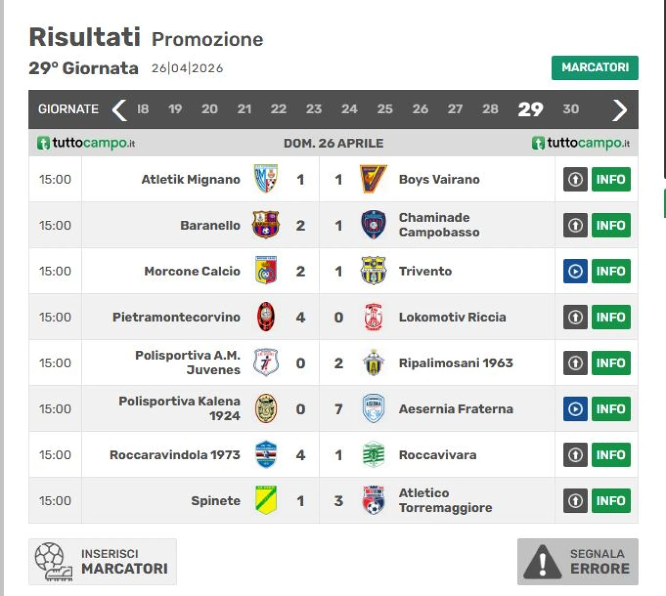Report an error via Segnala Errore
The height and width of the screenshot is (596, 666).
tap(578, 562)
